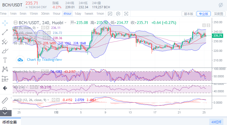Image resolution: width=227 pixels, height=125 pixels.
Task: Open the indicators chart icon
Action: click(110, 14)
